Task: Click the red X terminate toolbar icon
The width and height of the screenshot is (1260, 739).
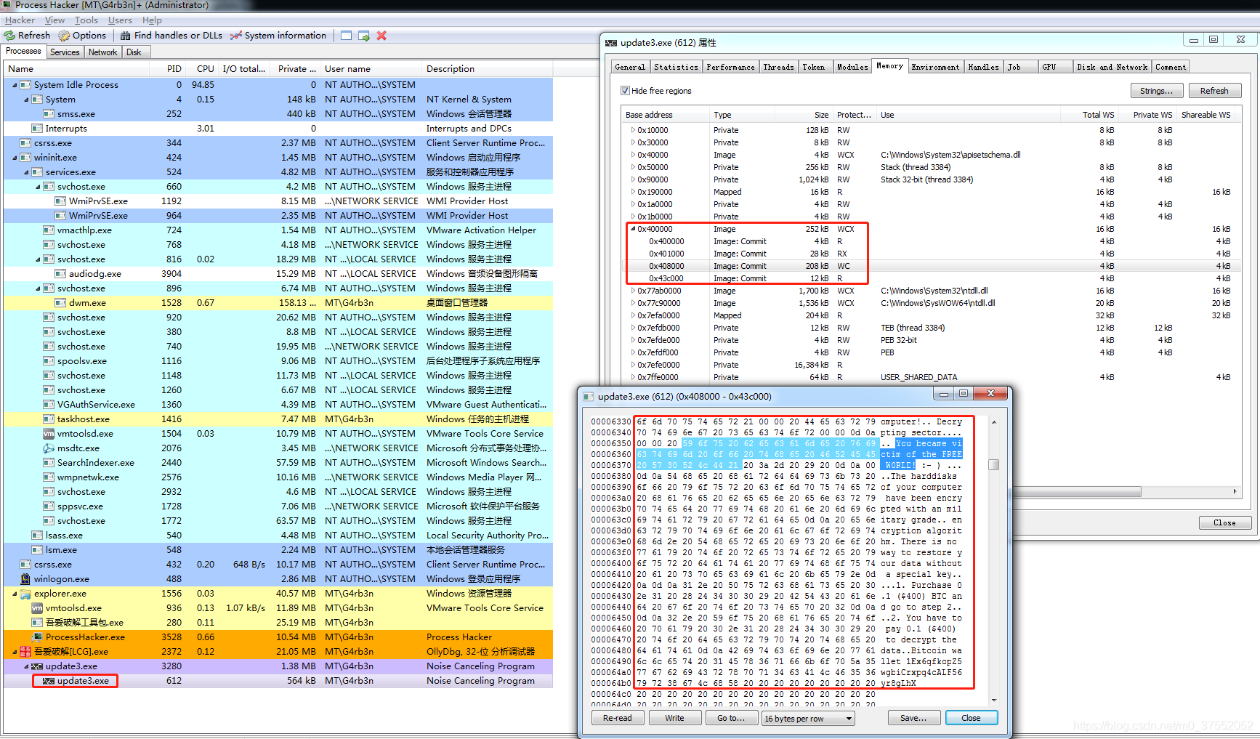Action: [x=381, y=36]
